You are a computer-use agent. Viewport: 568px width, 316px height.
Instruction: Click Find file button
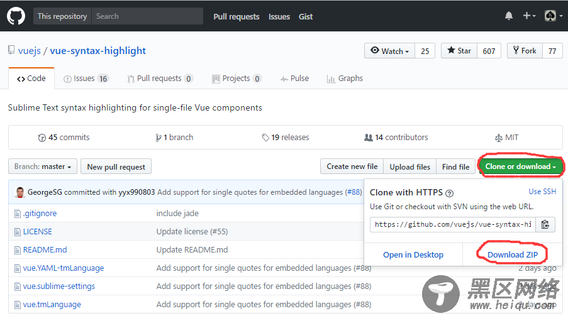tap(455, 166)
